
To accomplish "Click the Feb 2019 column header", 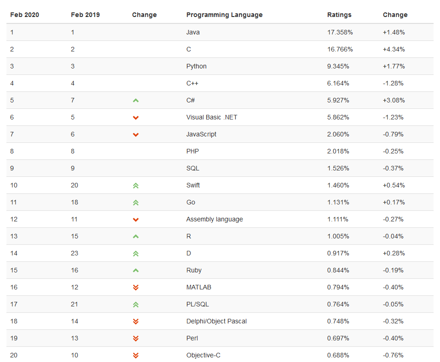I will (85, 15).
